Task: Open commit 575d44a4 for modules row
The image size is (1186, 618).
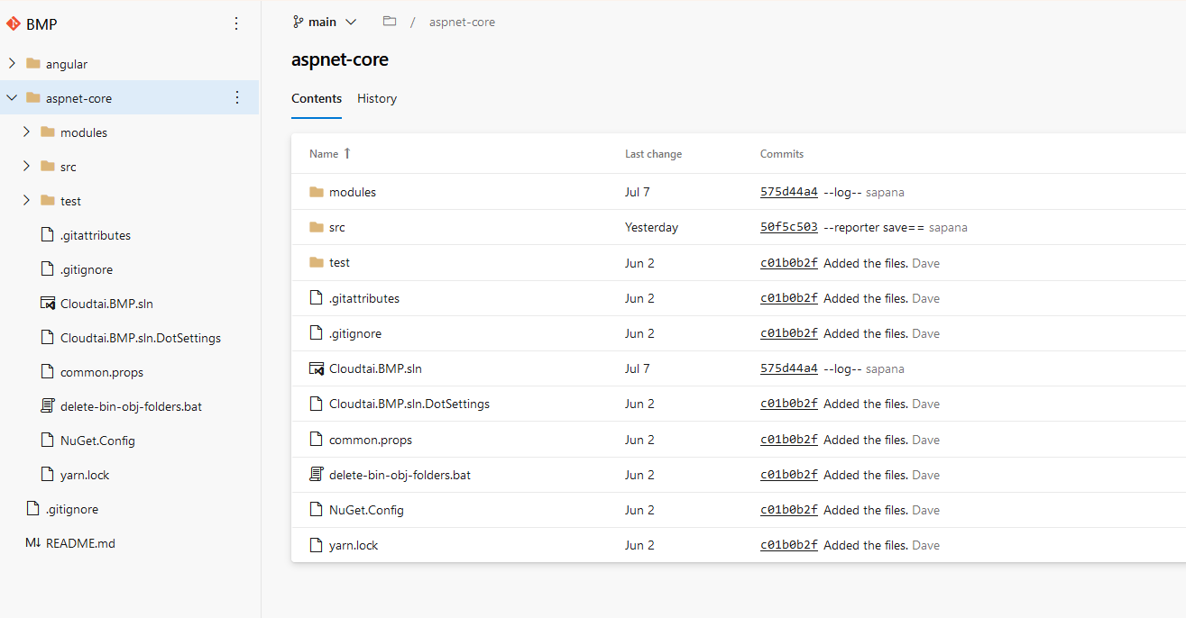Action: (x=788, y=192)
